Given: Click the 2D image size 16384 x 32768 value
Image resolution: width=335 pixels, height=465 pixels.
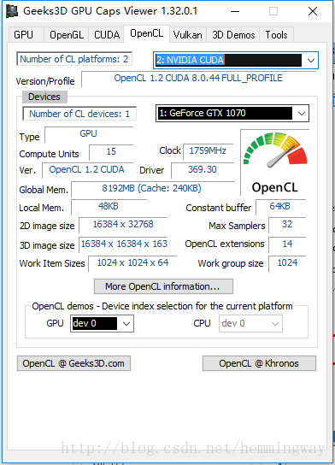Looking at the screenshot, I should [123, 225].
